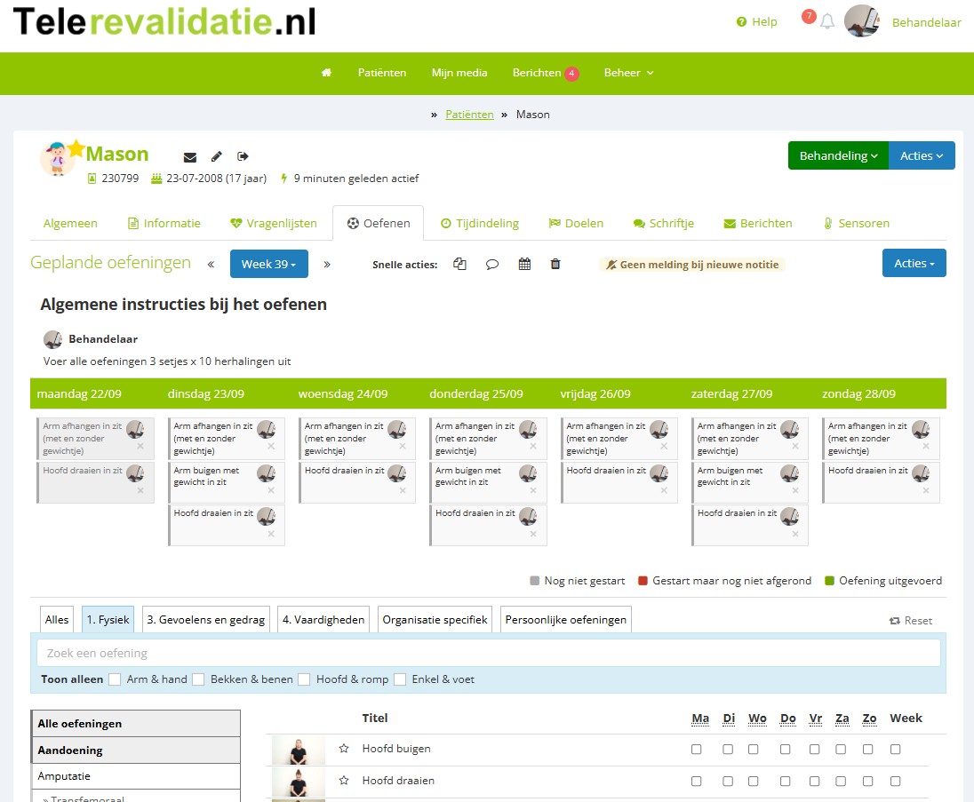Click the trash can quick action icon
Image resolution: width=974 pixels, height=802 pixels.
(555, 264)
